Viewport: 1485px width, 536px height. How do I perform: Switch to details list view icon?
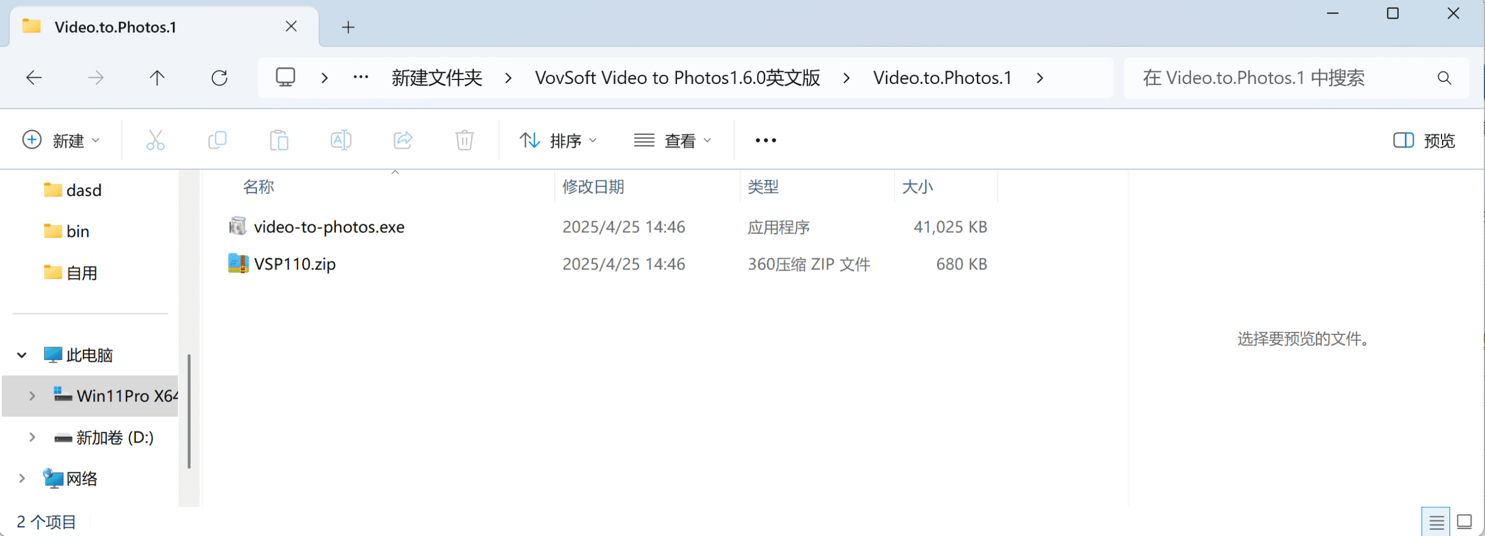1436,522
